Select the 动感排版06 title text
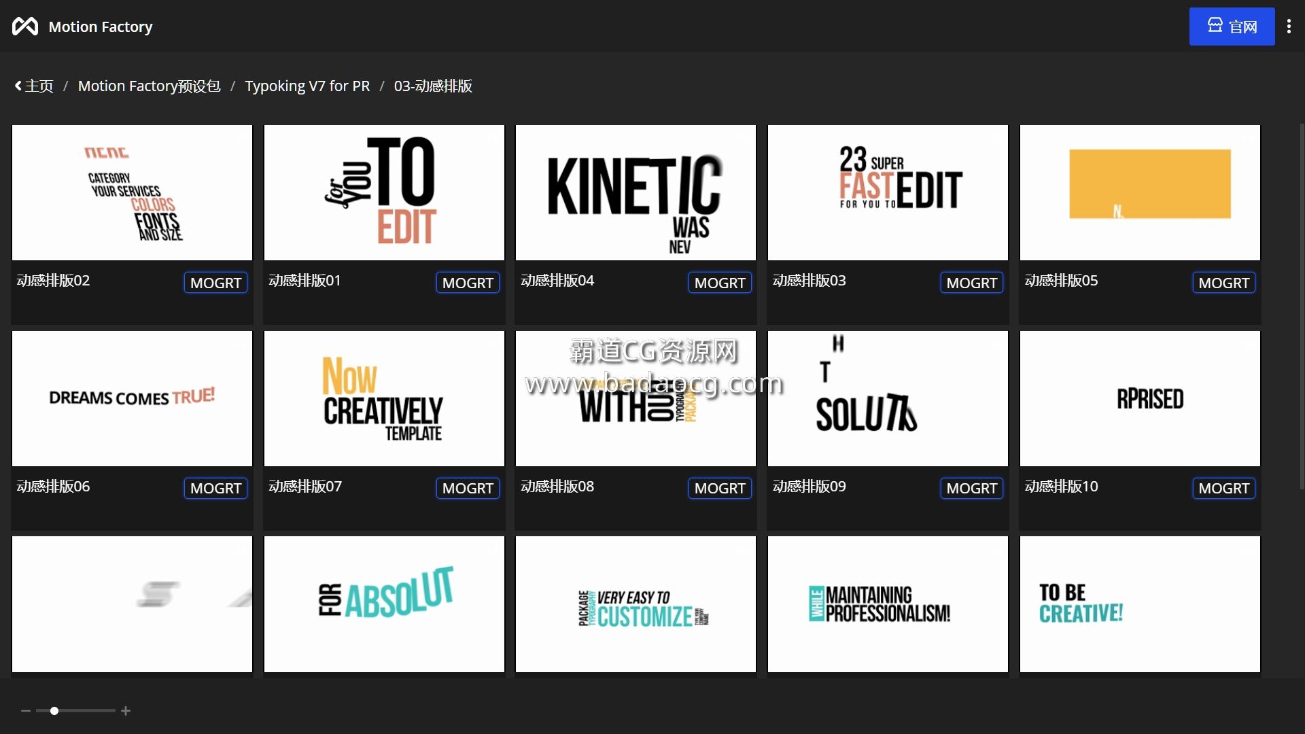The width and height of the screenshot is (1305, 734). pos(53,486)
